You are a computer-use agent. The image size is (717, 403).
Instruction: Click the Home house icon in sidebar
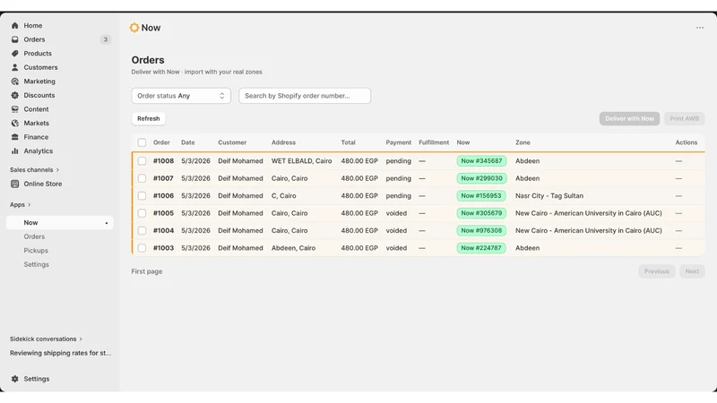coord(14,26)
